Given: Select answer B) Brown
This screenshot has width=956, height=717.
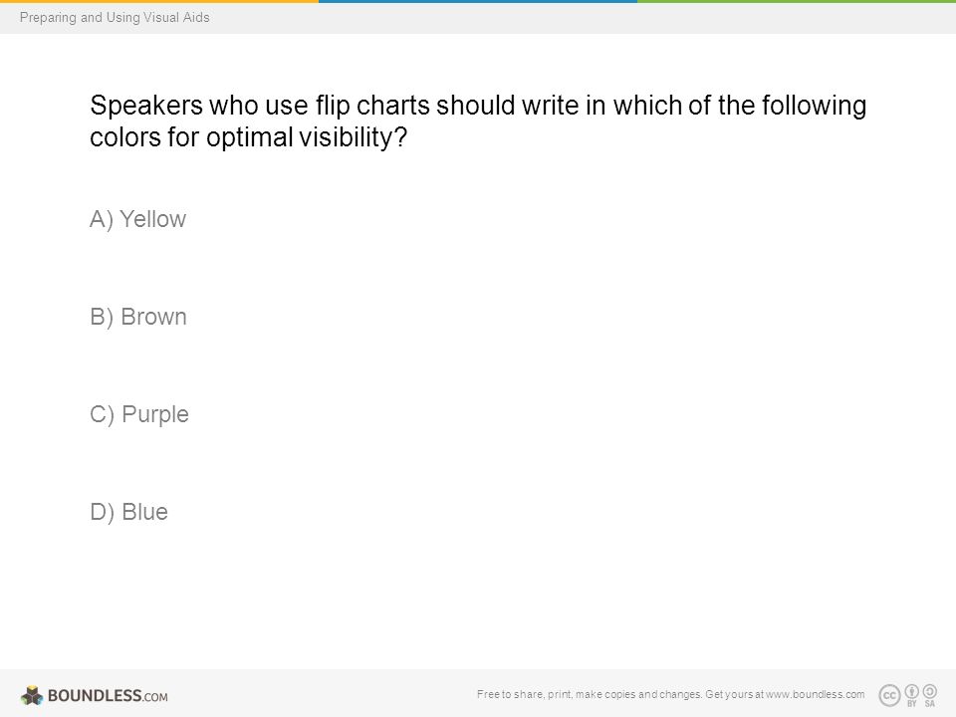Looking at the screenshot, I should 138,317.
